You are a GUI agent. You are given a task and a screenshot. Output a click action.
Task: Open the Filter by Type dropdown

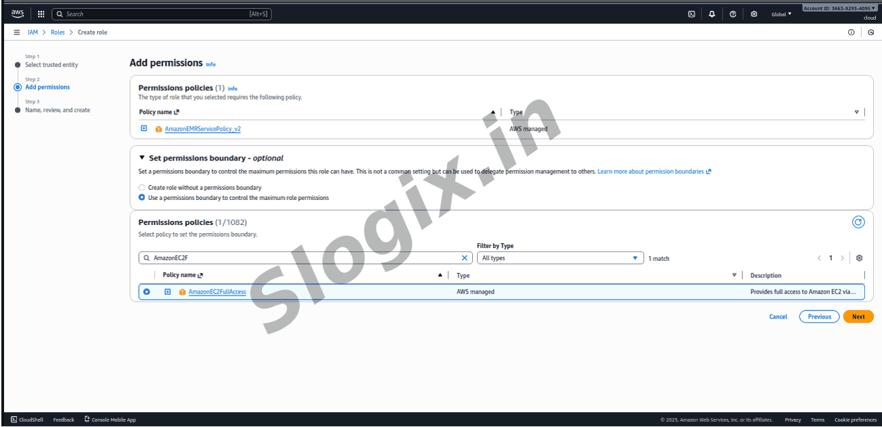coord(560,258)
